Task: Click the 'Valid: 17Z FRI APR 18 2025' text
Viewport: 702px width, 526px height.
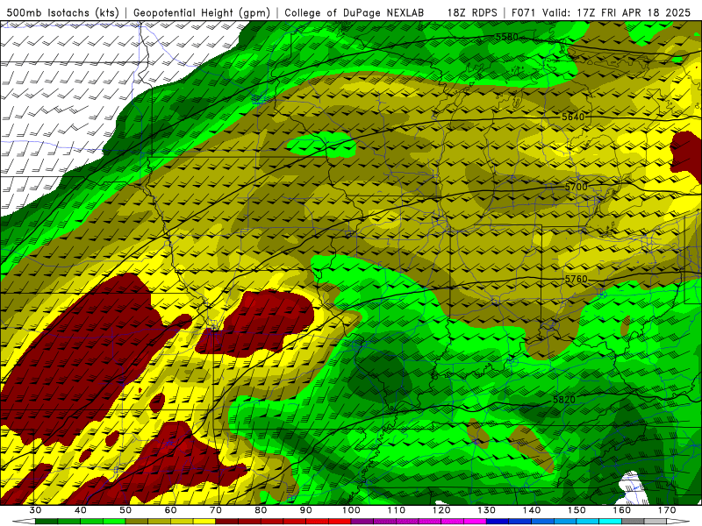Action: point(616,12)
